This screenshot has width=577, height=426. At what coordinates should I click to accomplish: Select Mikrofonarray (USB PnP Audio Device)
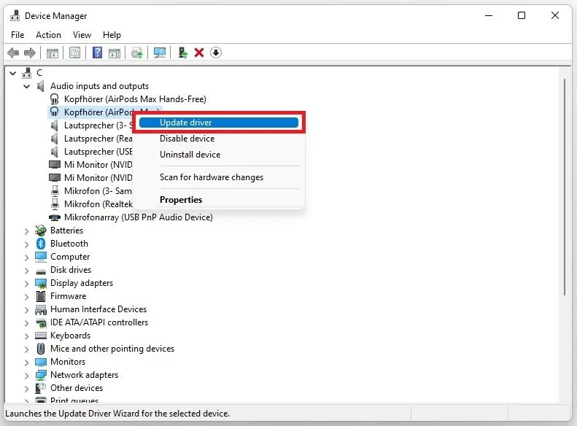138,217
